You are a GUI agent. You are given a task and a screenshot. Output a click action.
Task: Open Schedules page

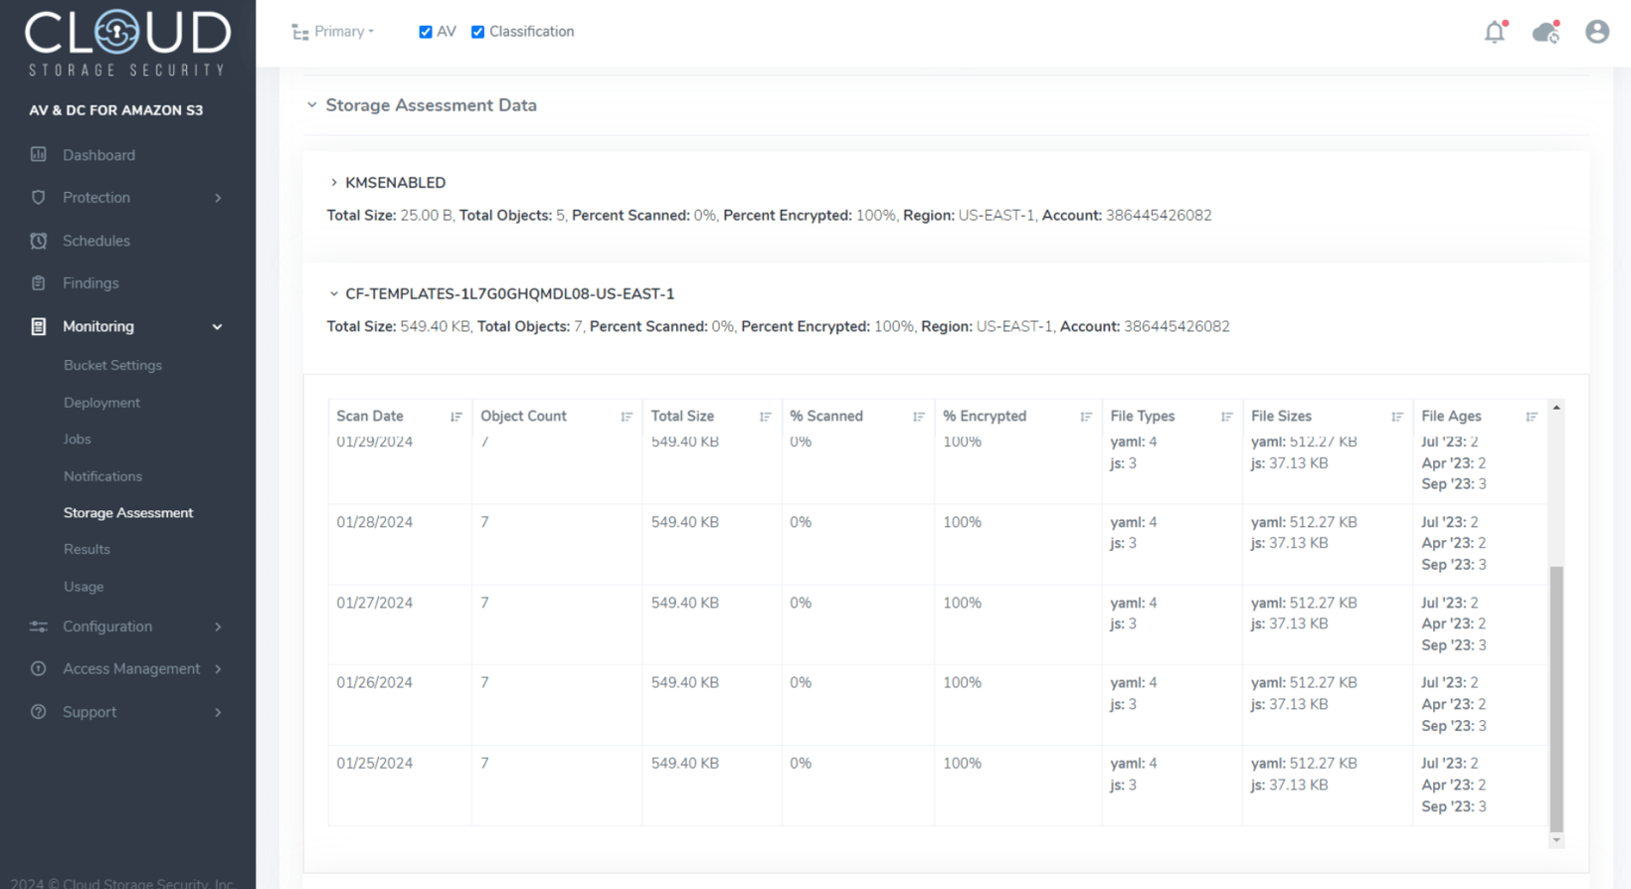(96, 241)
